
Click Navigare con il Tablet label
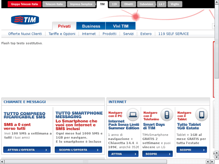(x=184, y=116)
